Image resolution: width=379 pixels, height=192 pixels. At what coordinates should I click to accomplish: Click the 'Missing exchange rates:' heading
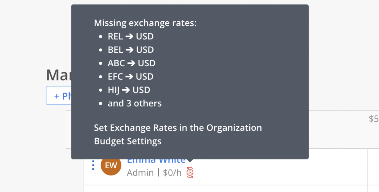(x=145, y=23)
